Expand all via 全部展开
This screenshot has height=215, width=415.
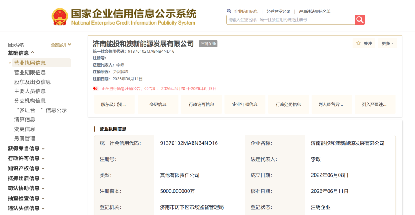point(61,45)
